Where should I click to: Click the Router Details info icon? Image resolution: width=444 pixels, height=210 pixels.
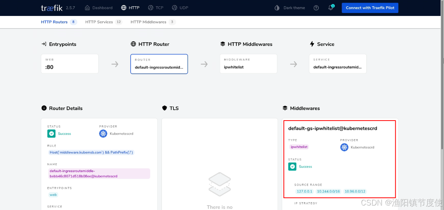[44, 108]
